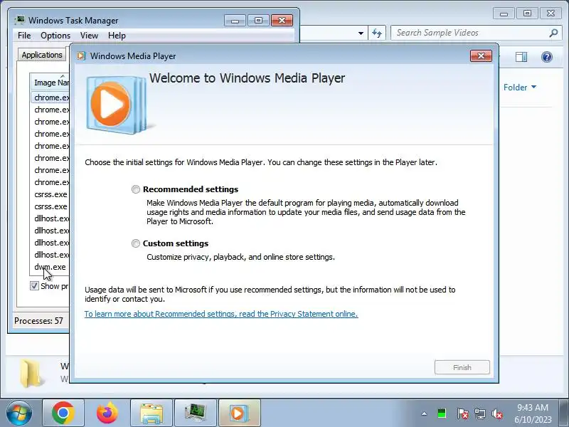The height and width of the screenshot is (427, 569).
Task: Select the top highlighted chrome.exe process
Action: 50,97
